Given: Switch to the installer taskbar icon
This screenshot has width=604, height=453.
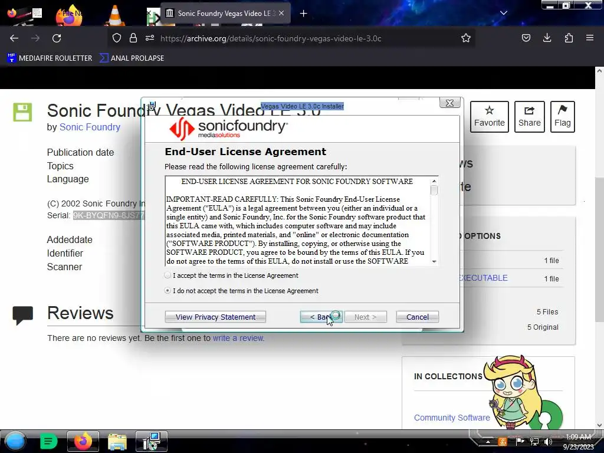Looking at the screenshot, I should pyautogui.click(x=152, y=441).
